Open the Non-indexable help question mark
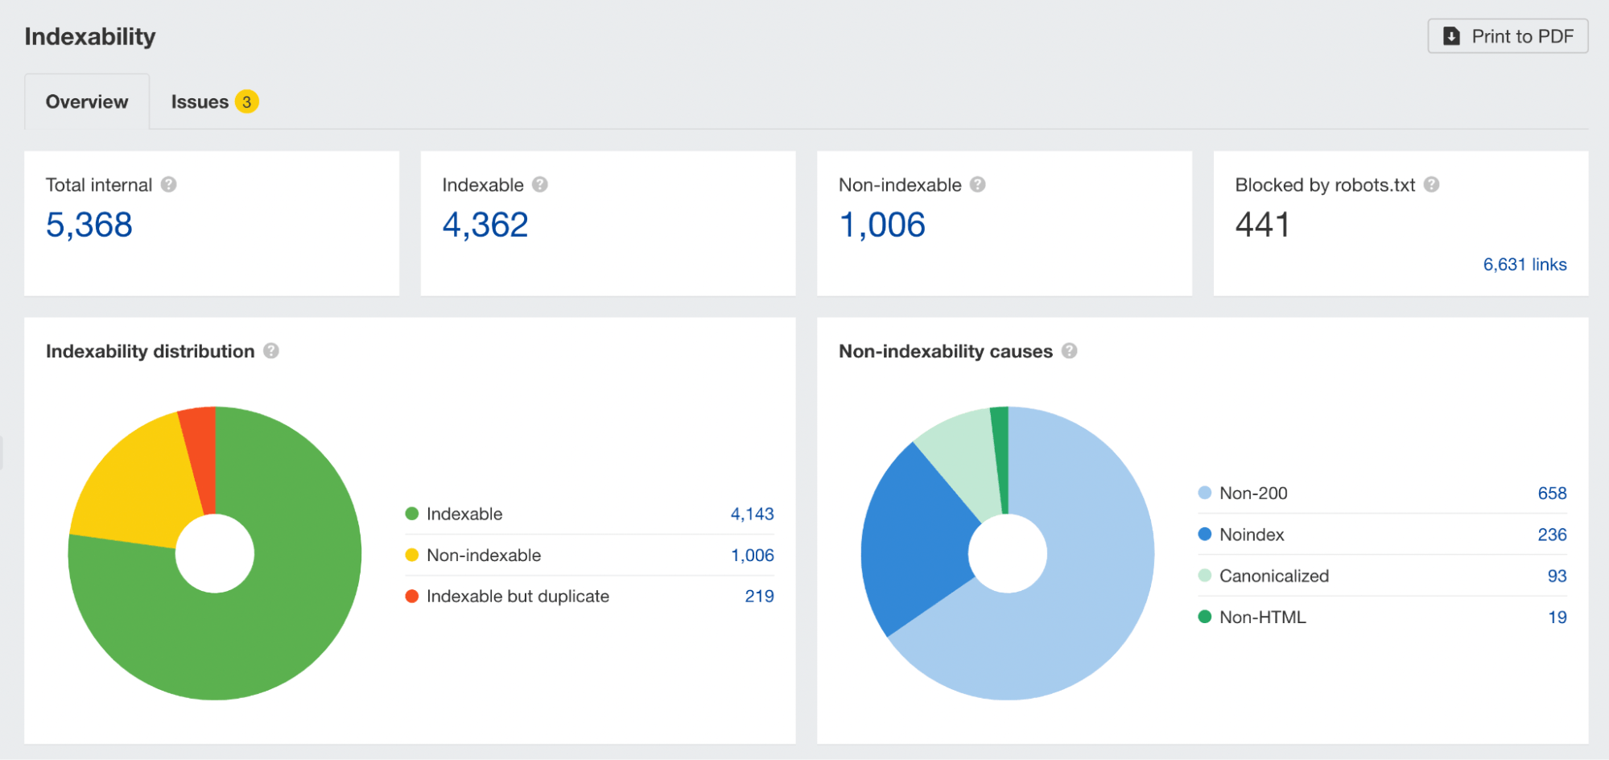This screenshot has height=760, width=1609. [978, 184]
